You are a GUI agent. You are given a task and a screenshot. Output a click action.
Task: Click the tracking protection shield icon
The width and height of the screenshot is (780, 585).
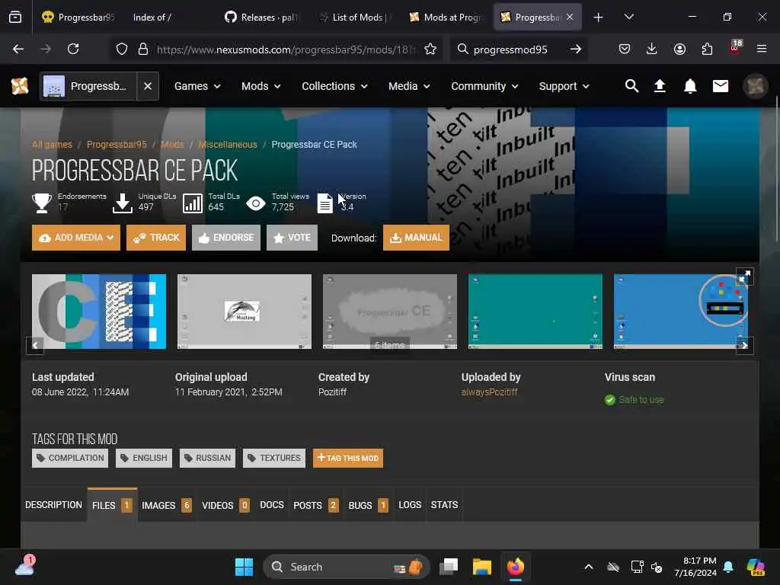click(x=122, y=49)
